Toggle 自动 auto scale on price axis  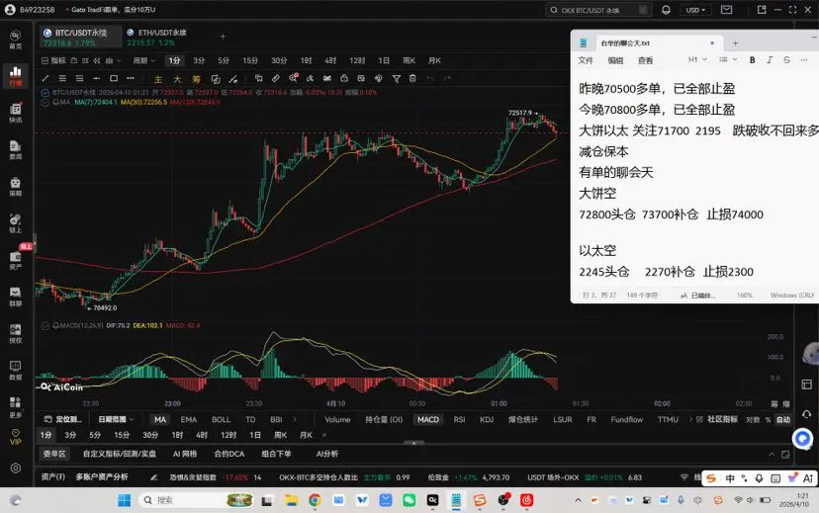783,419
